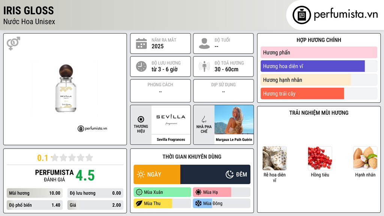Screen dimensions: 384x216
Task: Click the Hợp Hương Chính heading
Action: pos(319,40)
